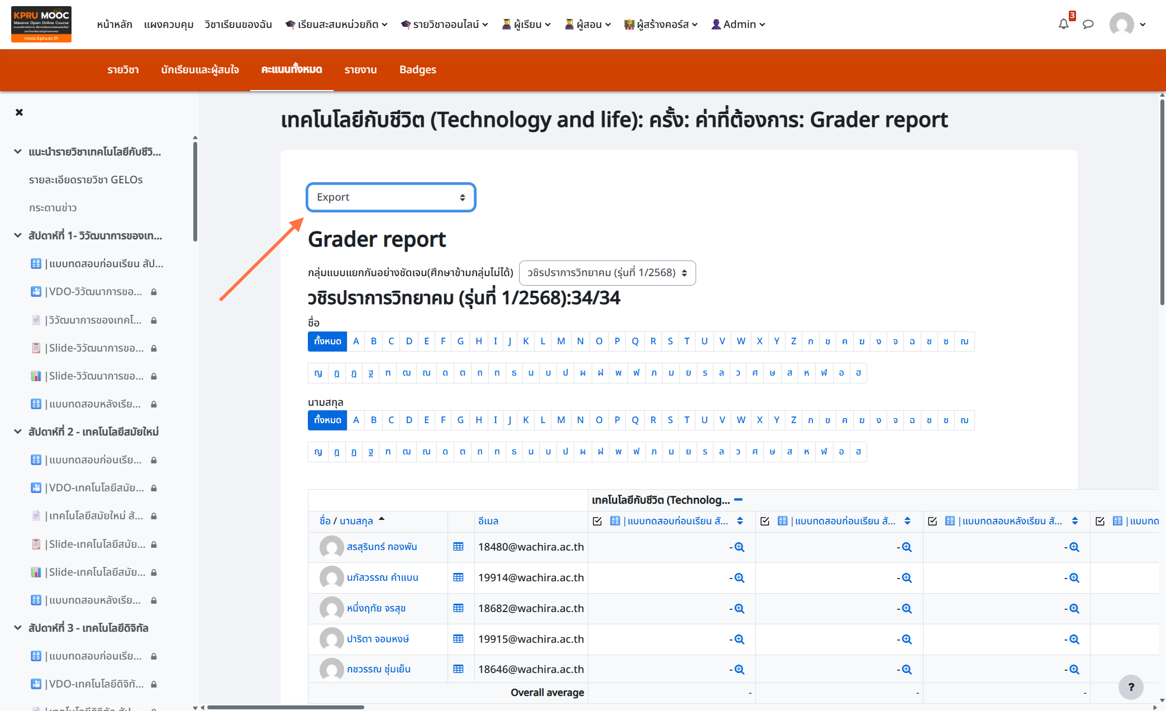Screen dimensions: 1166x711
Task: Filter surname by letter M
Action: click(x=561, y=420)
